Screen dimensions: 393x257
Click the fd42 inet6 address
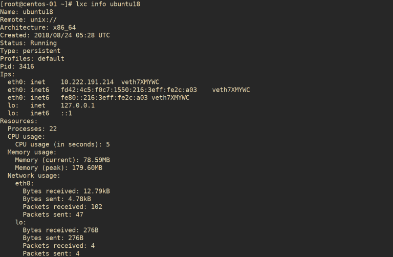pos(128,90)
